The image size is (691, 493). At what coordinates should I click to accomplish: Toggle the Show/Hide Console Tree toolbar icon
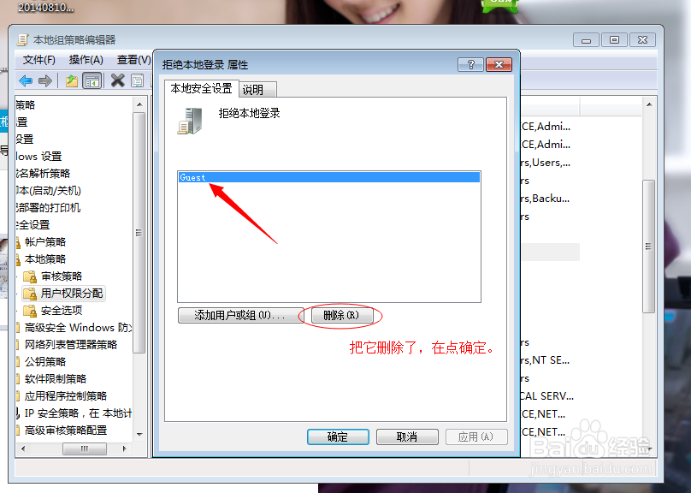(x=92, y=80)
